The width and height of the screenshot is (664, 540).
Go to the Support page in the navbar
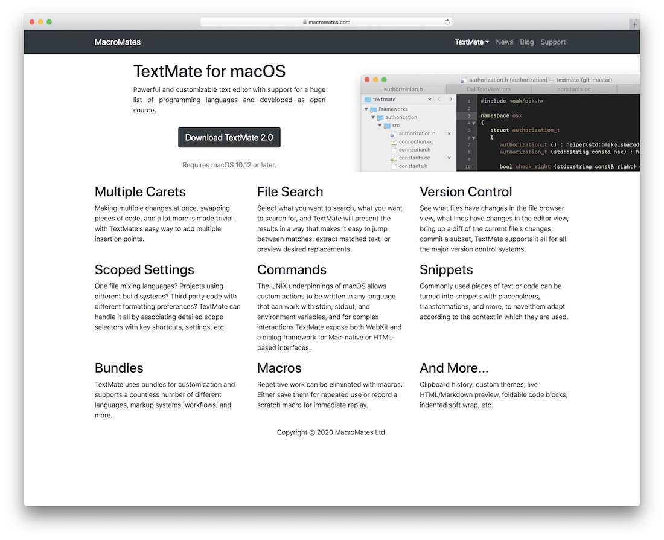(553, 42)
